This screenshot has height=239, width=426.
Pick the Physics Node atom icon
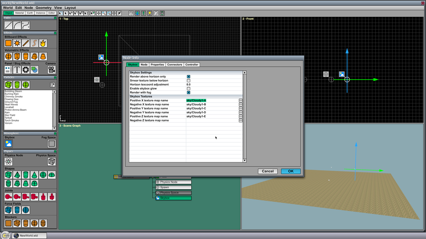(x=8, y=162)
